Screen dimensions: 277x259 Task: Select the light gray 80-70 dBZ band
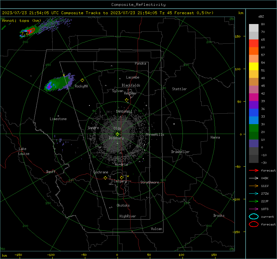click(x=254, y=28)
